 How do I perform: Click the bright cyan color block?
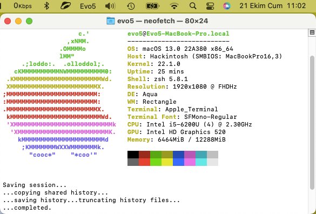(201, 162)
